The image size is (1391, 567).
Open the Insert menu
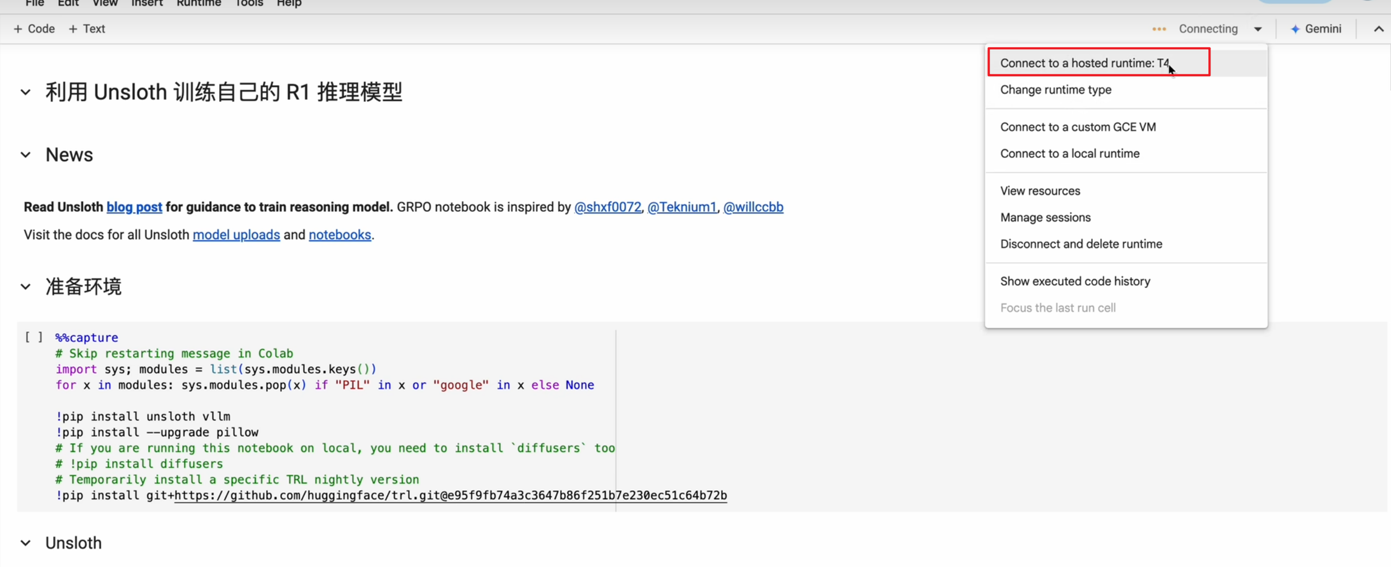click(147, 3)
